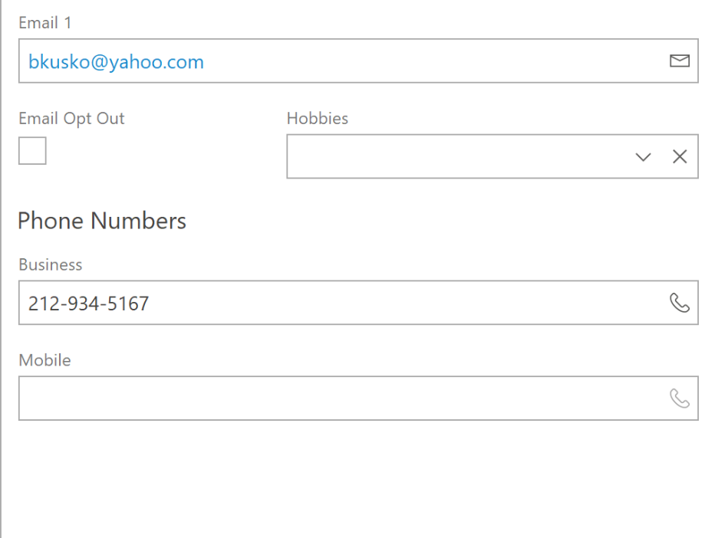Viewport: 718px width, 538px height.
Task: Focus the empty Mobile phone field
Action: click(x=358, y=399)
